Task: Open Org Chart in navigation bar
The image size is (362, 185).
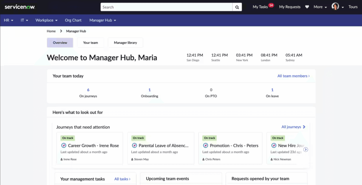Action: point(73,20)
